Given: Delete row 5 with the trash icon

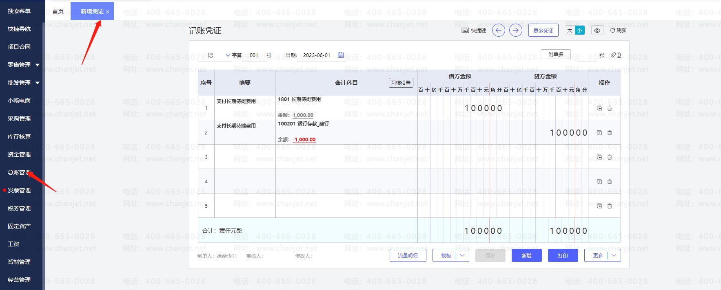Looking at the screenshot, I should [610, 206].
